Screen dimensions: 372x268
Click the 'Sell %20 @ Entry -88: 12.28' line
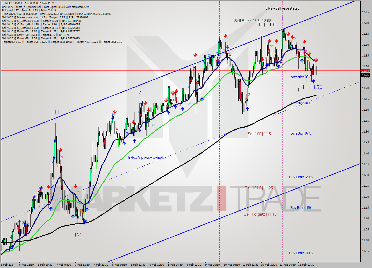pos(41,38)
